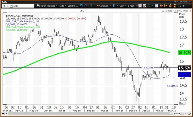Click the BarOHLC, GSG, Trade Price legend
This screenshot has height=117, width=193.
click(x=19, y=16)
